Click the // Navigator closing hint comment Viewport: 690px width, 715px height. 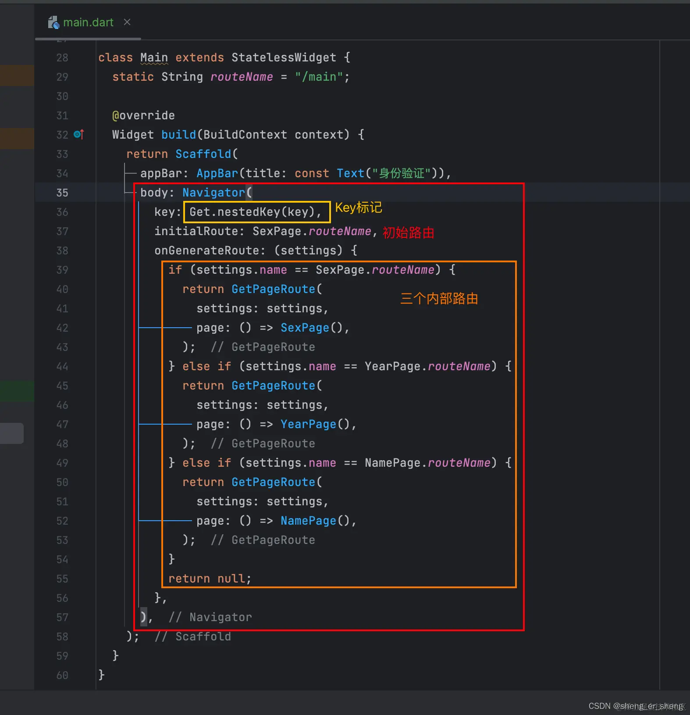[x=210, y=617]
